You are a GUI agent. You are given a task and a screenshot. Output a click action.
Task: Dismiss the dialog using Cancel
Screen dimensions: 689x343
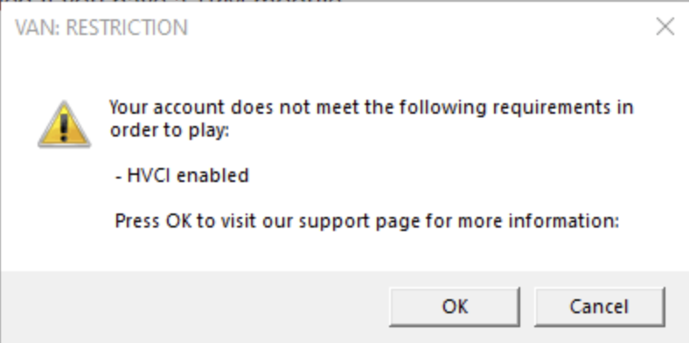[x=599, y=306]
